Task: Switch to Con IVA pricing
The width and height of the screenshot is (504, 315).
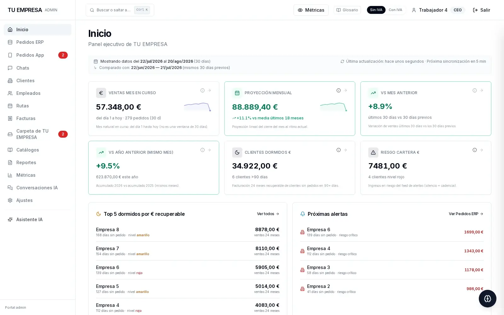Action: [x=395, y=10]
